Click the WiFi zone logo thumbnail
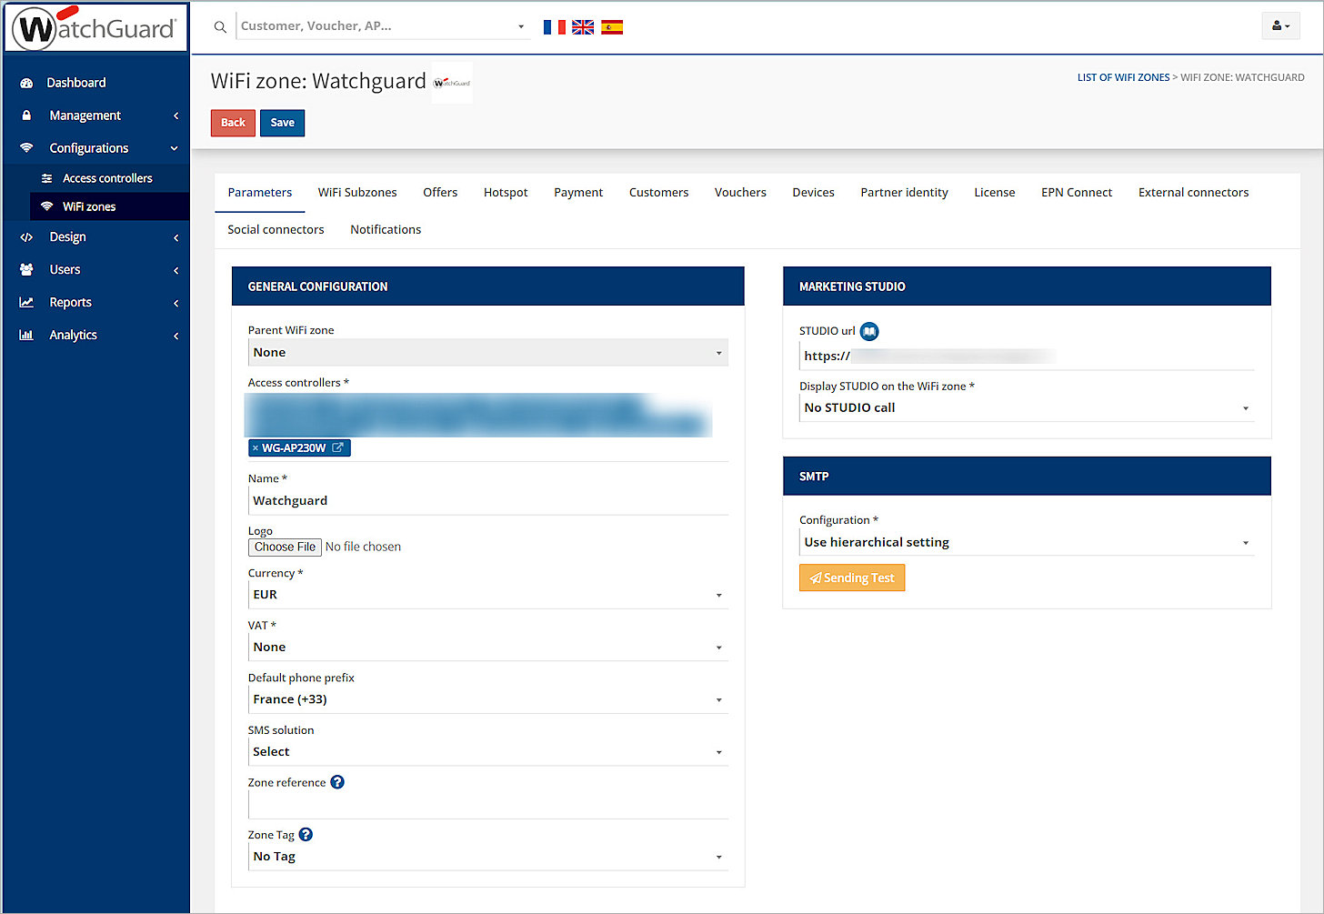1324x914 pixels. coord(452,82)
